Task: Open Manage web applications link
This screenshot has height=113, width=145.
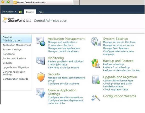Action: 62,42
